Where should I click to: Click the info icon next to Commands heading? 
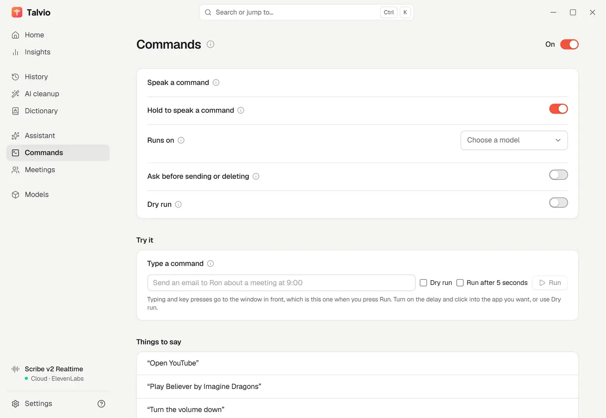pyautogui.click(x=210, y=44)
